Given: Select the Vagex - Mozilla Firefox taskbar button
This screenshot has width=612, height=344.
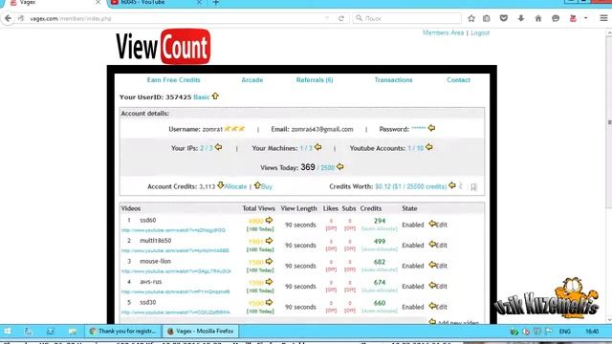Looking at the screenshot, I should [x=201, y=332].
